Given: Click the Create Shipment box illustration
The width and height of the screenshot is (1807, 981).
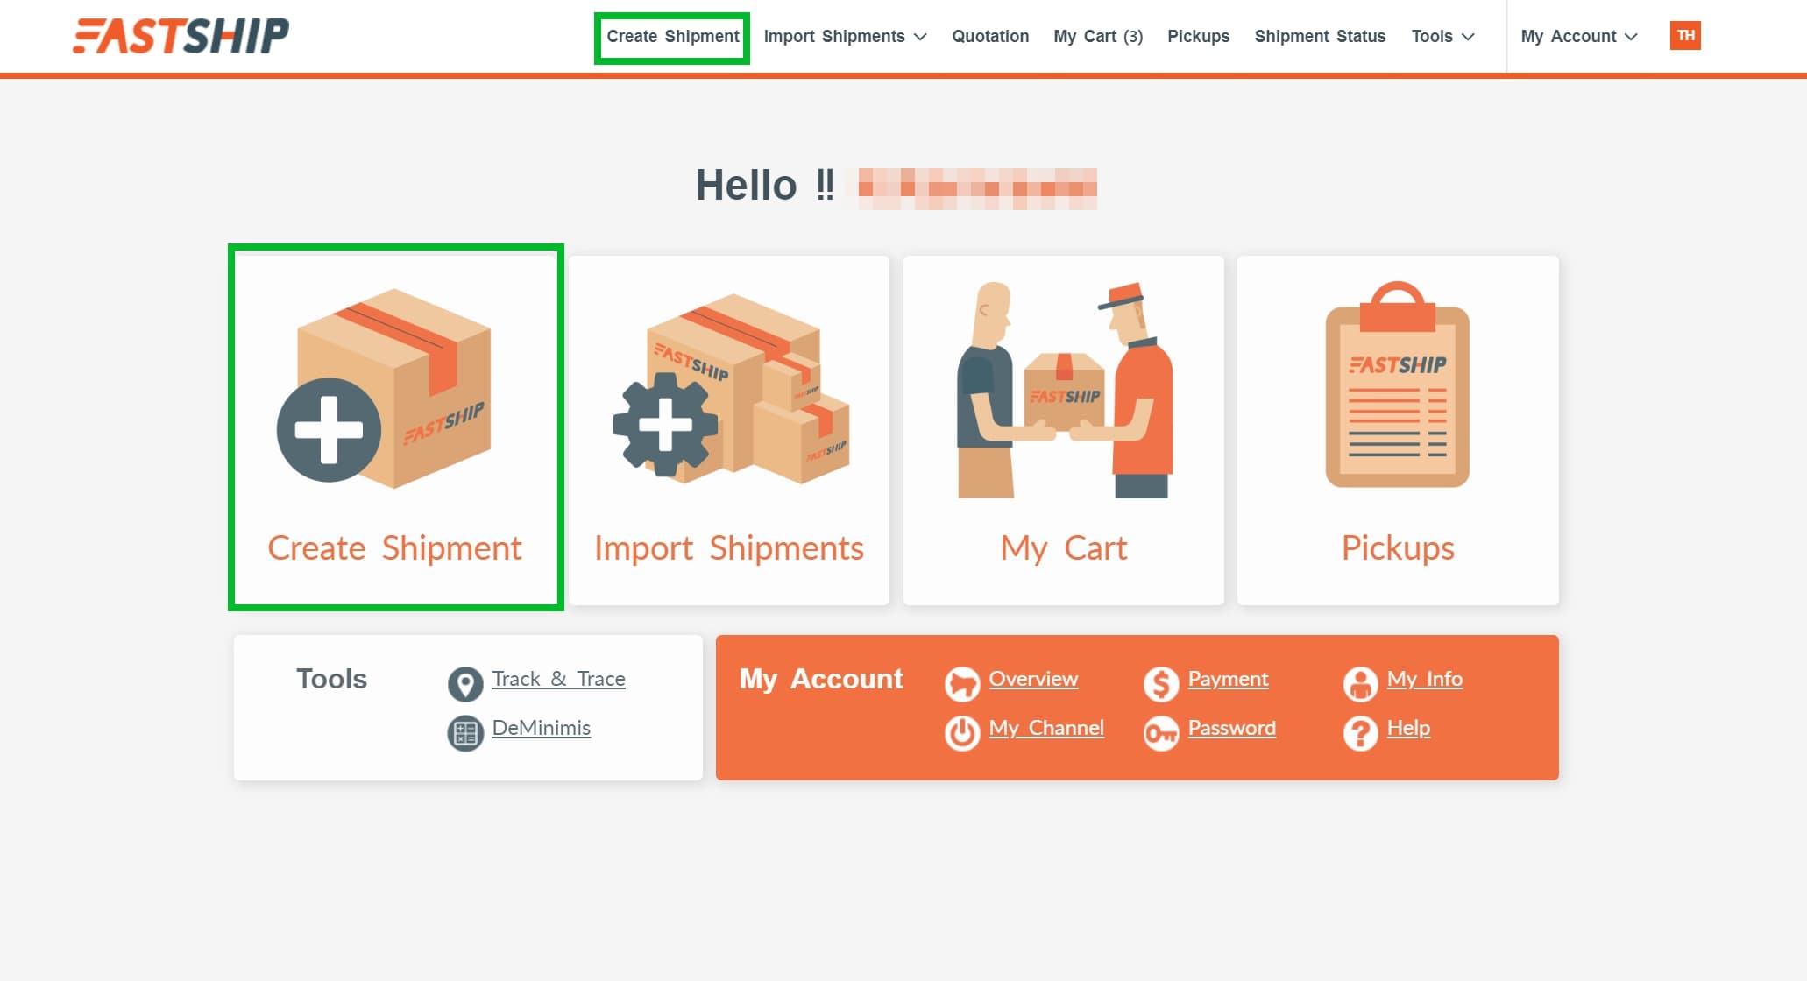Looking at the screenshot, I should (384, 388).
